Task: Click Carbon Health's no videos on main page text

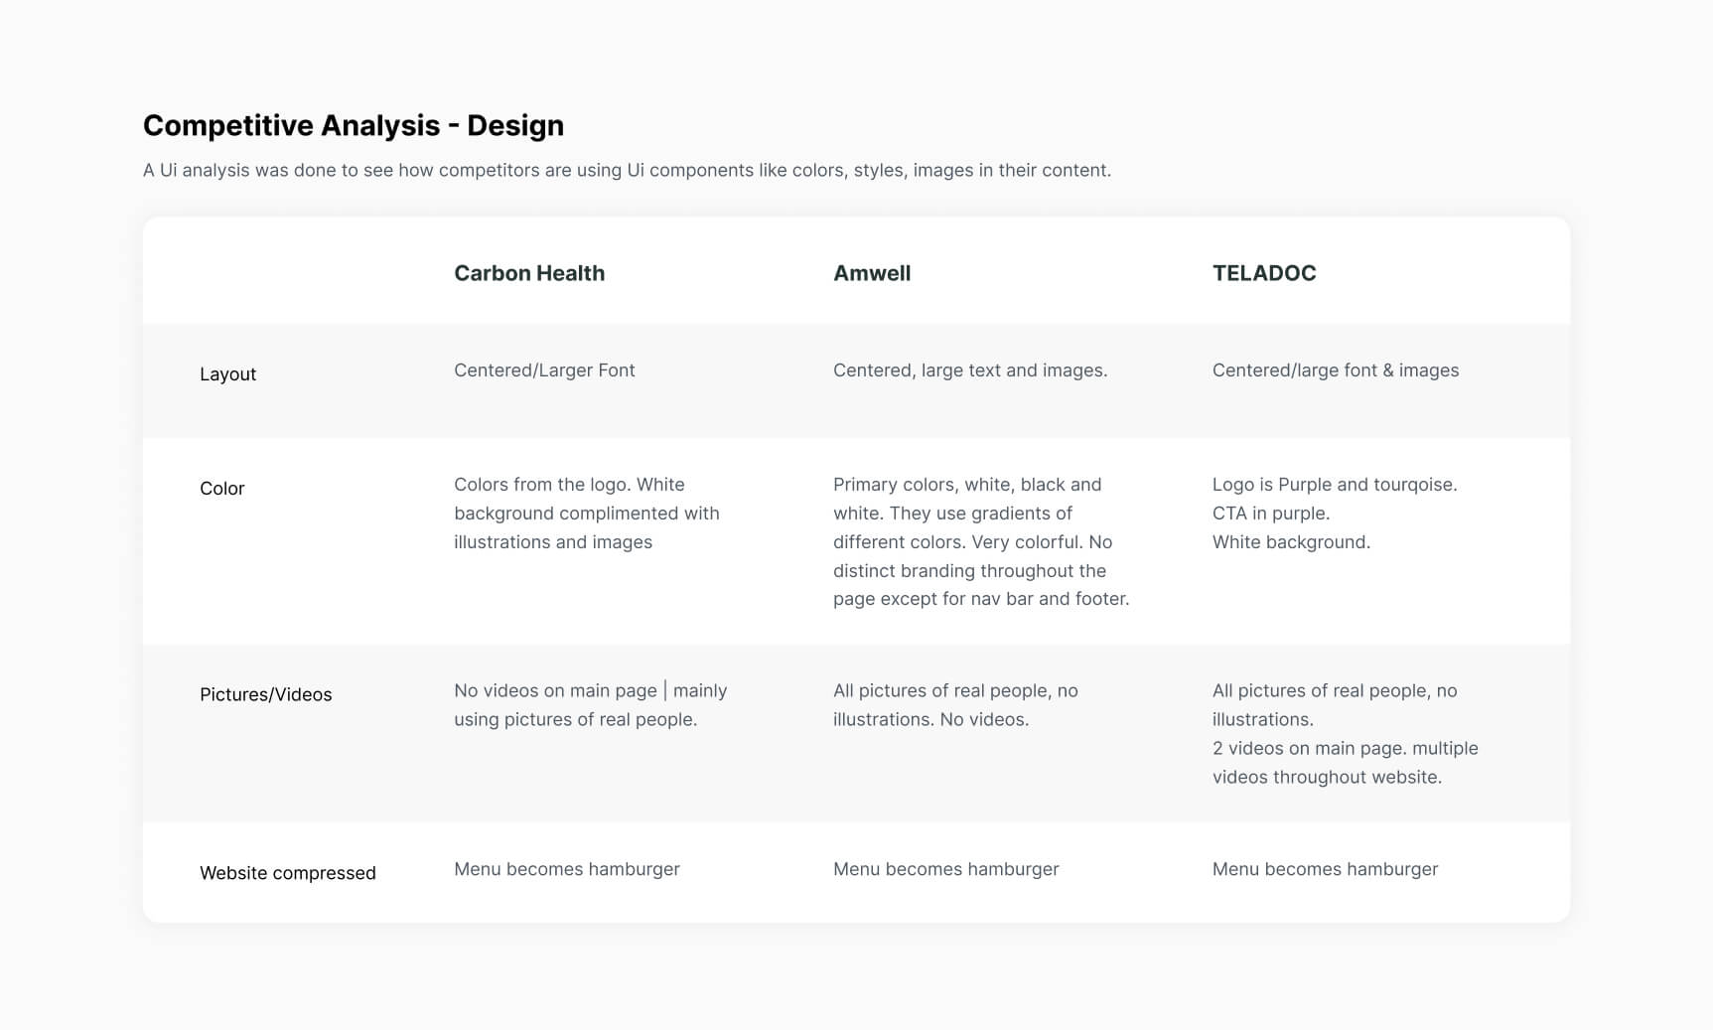Action: click(590, 705)
